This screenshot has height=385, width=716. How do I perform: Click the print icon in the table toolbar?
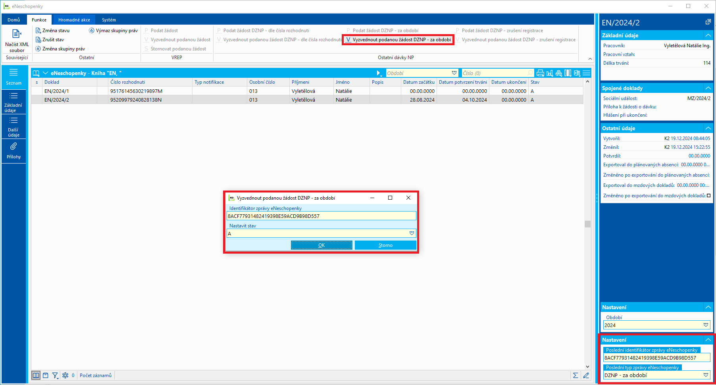[540, 73]
